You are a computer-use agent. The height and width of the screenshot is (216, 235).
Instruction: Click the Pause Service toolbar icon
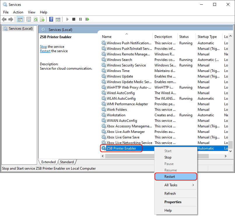[x=80, y=19]
